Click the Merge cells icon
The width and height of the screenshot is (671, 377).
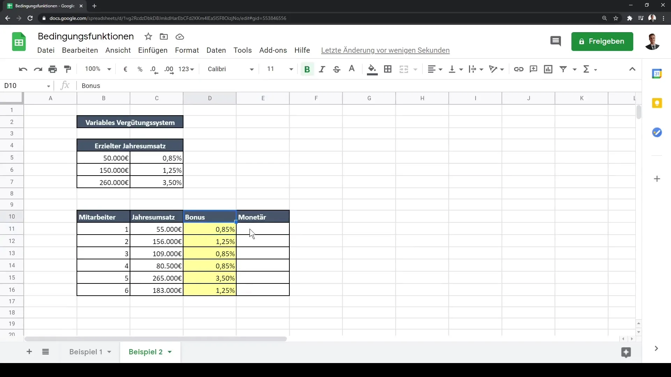click(403, 69)
